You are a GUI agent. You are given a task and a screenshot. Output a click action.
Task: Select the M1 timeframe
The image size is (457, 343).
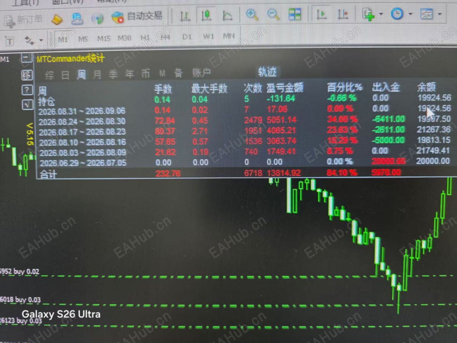[x=63, y=39]
